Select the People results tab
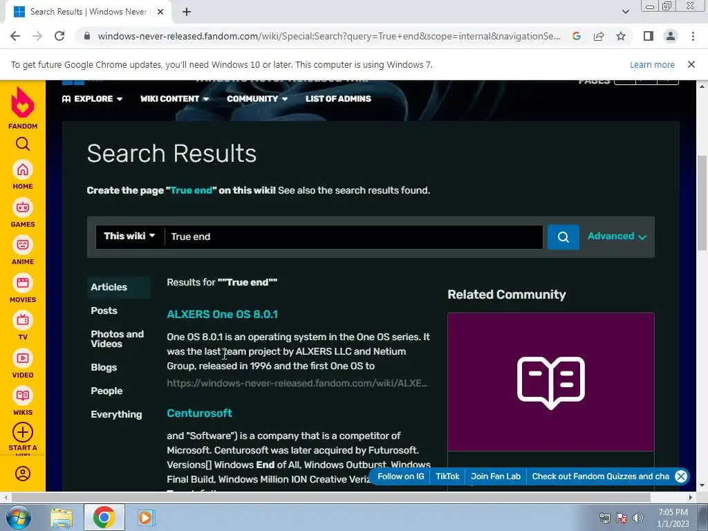This screenshot has width=708, height=531. click(106, 391)
